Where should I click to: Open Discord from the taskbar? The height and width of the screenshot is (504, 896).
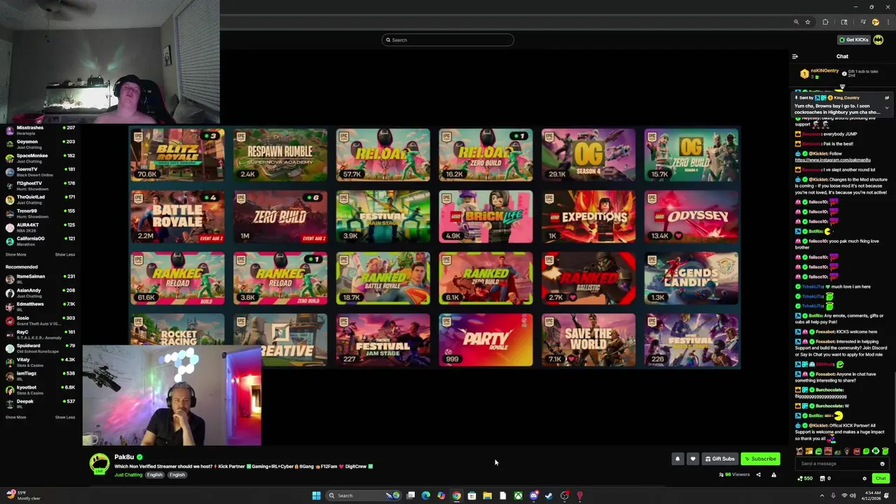click(533, 496)
